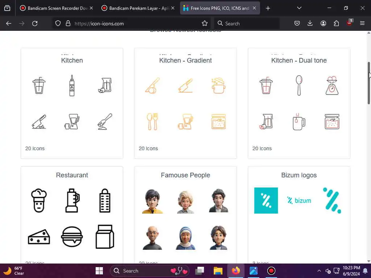
Task: Open the orange knife slicing icon in Kitchen Gradient
Action: click(x=153, y=85)
